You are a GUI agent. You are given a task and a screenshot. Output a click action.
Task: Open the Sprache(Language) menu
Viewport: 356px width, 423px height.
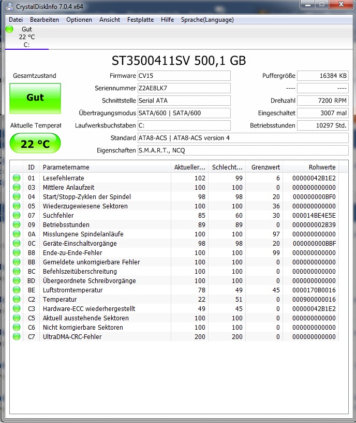tap(207, 20)
